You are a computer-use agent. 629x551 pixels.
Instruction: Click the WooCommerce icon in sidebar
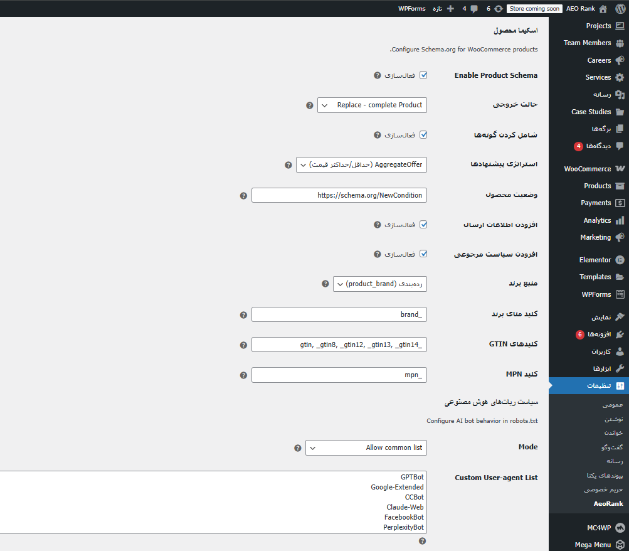point(620,169)
